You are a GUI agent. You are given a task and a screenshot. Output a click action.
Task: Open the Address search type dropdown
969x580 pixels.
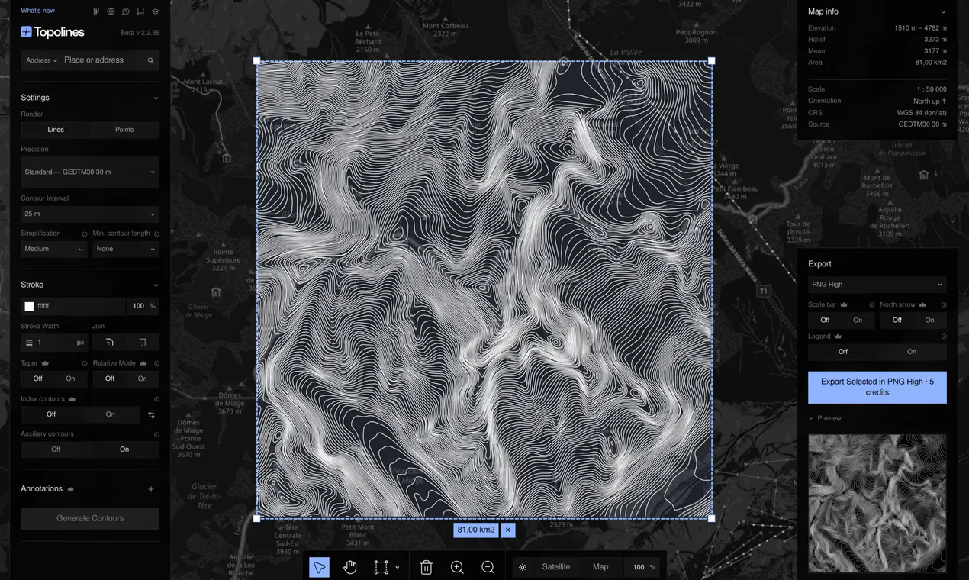41,60
